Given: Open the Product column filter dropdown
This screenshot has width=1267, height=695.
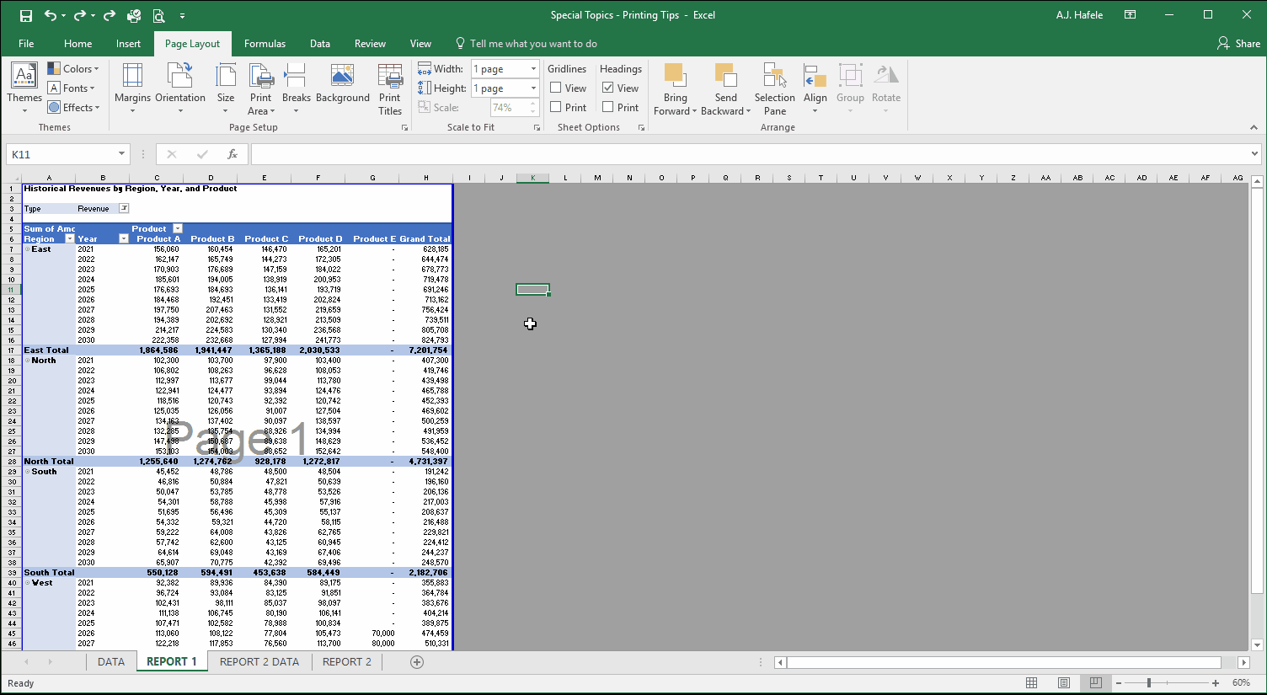Looking at the screenshot, I should click(x=178, y=229).
